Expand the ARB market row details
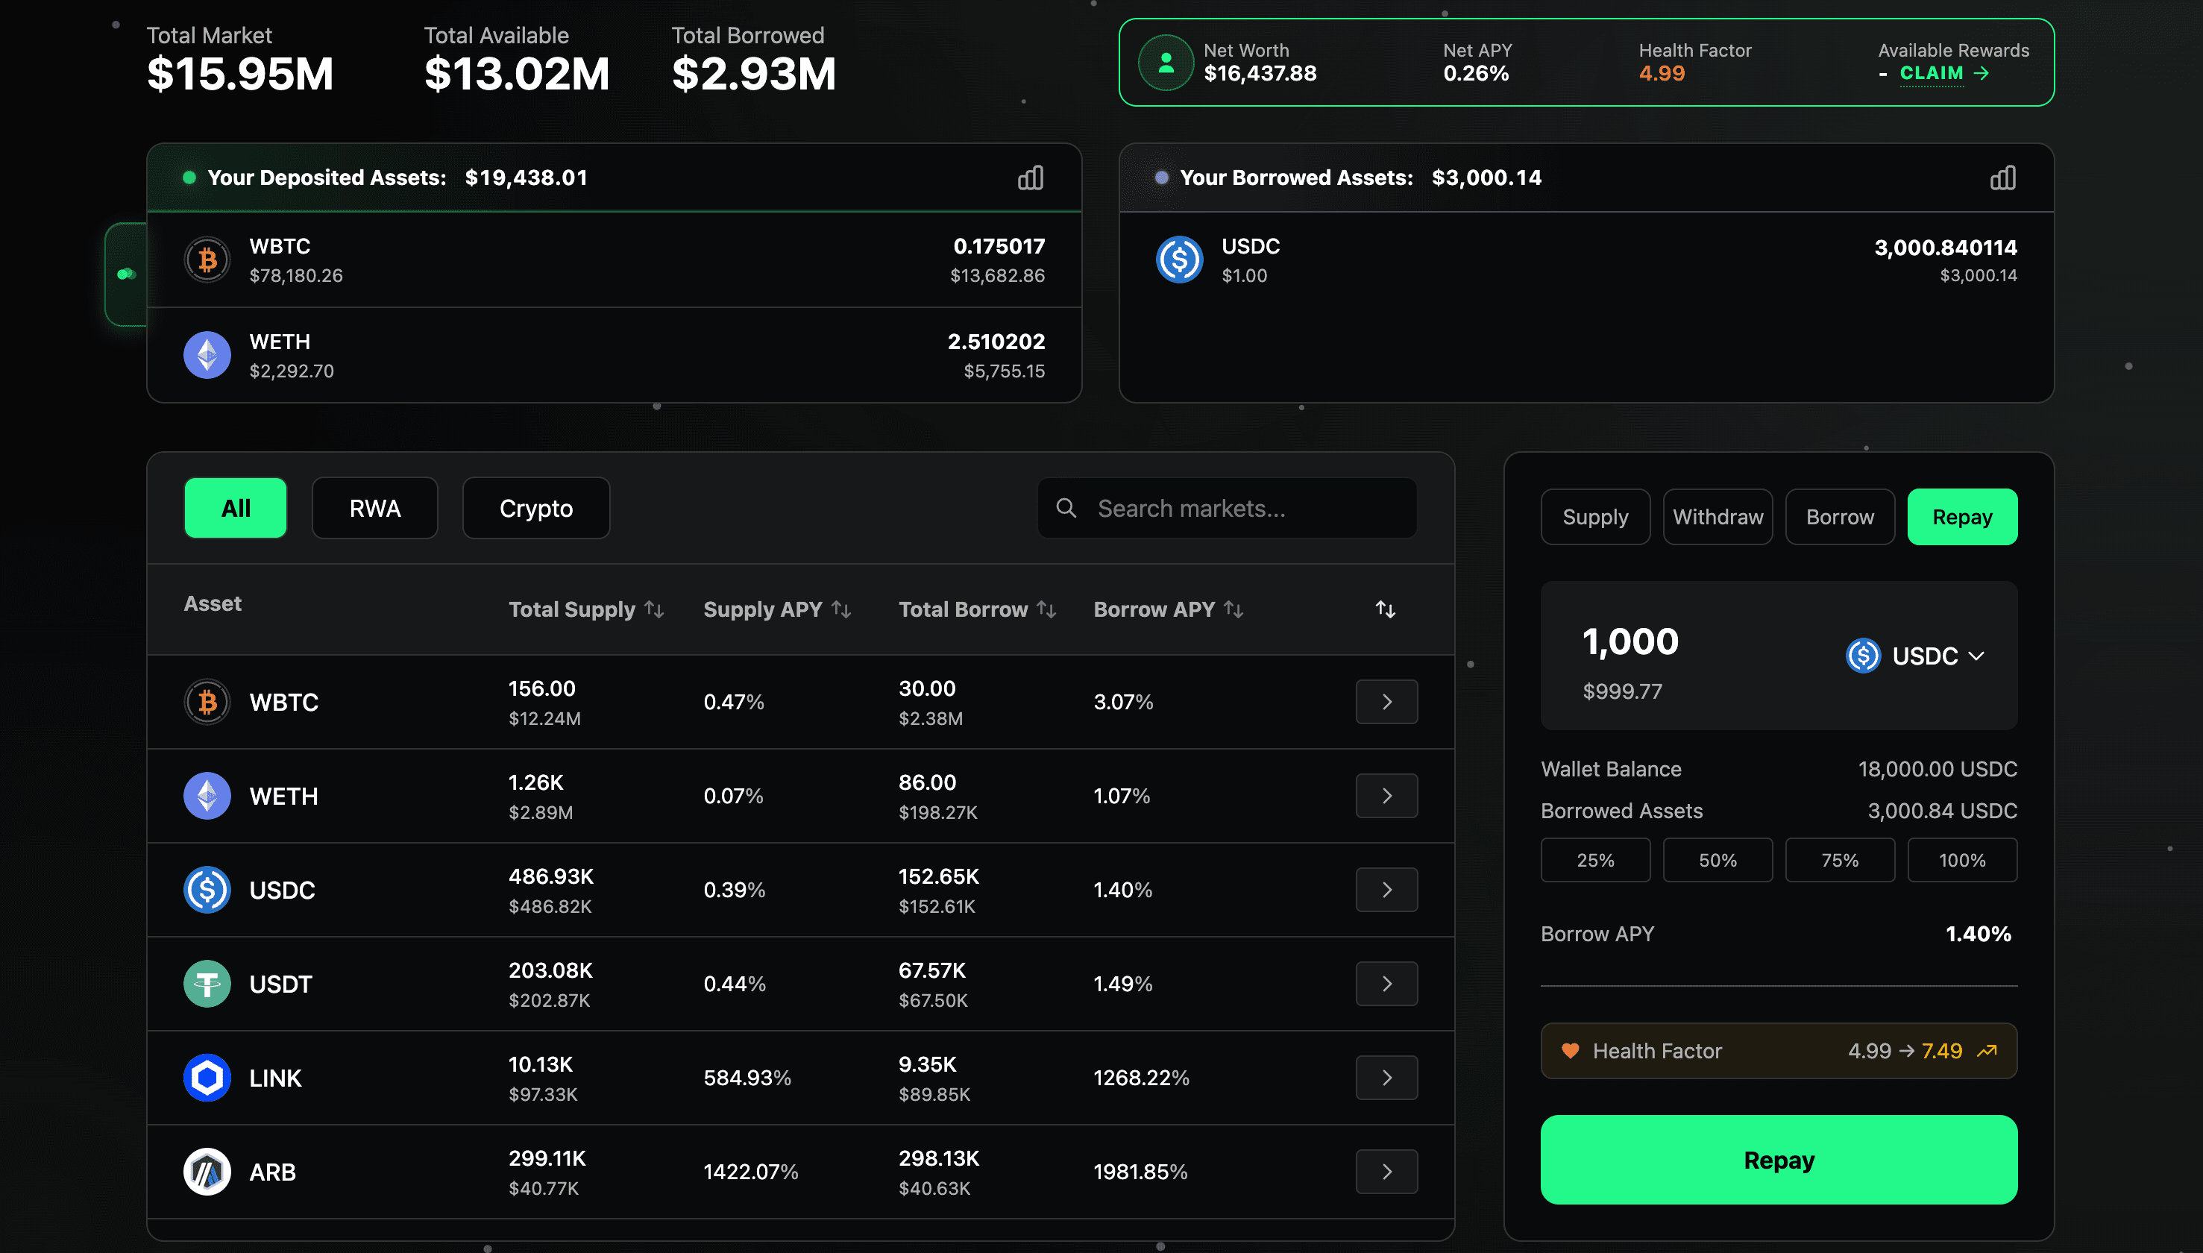 point(1386,1171)
